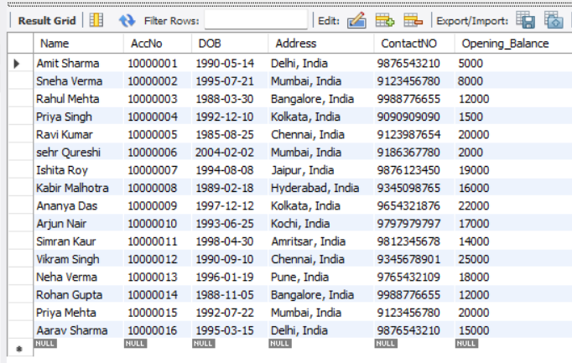Viewport: 572px width, 363px height.
Task: Click the Result Grid label
Action: point(47,21)
